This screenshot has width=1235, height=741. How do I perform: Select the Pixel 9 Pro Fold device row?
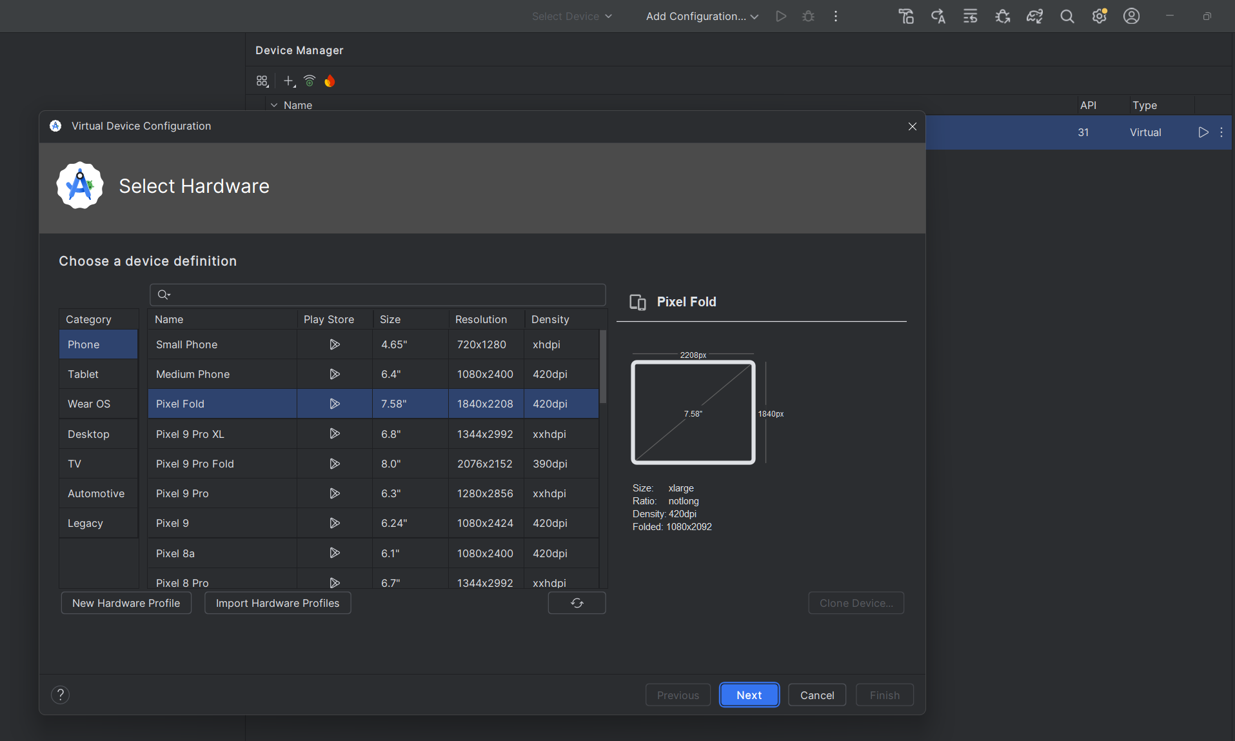point(373,464)
